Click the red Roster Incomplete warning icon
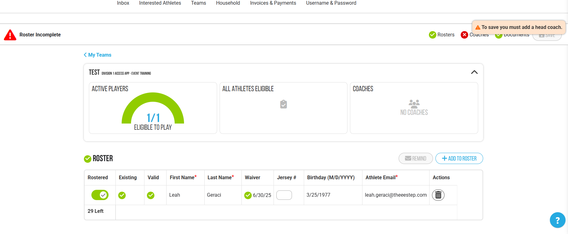This screenshot has height=234, width=568. (x=10, y=35)
